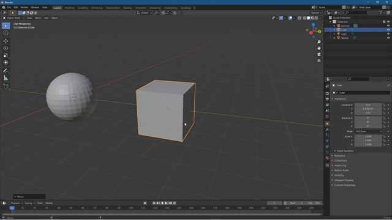The height and width of the screenshot is (220, 392).
Task: Click the outliner search field
Action: pos(356,12)
